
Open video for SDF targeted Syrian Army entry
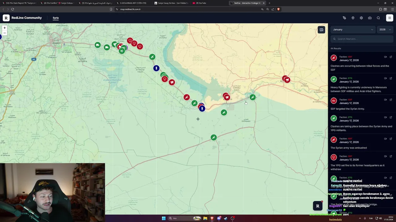(385, 100)
